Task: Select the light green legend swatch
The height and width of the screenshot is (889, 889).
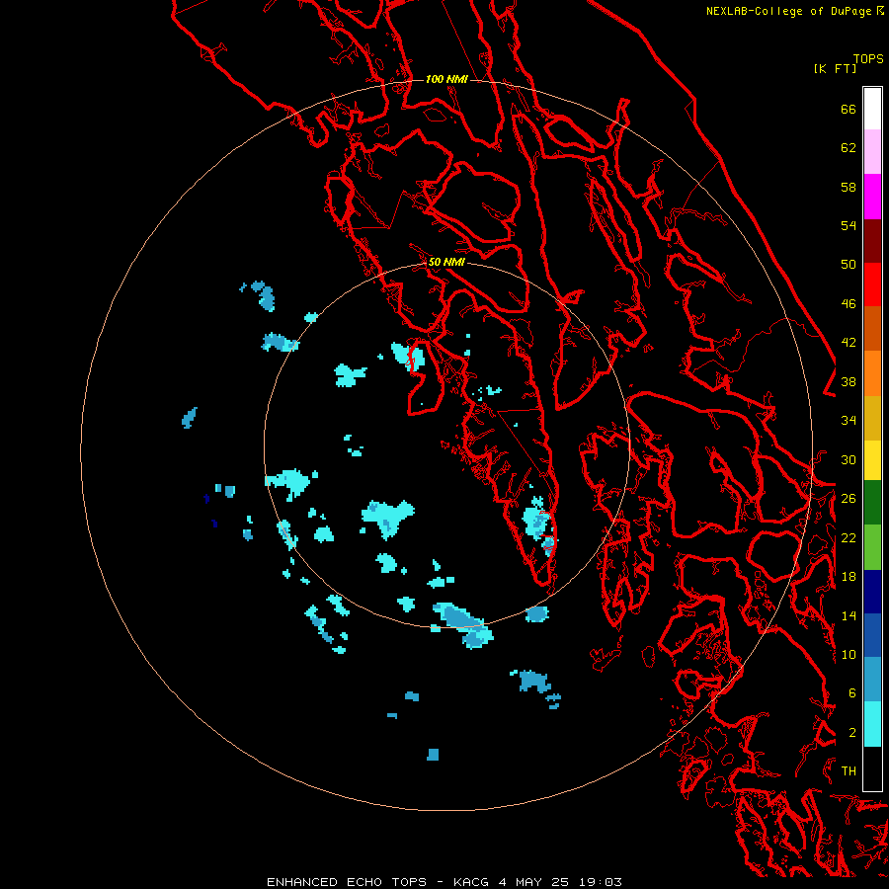Action: [x=872, y=547]
